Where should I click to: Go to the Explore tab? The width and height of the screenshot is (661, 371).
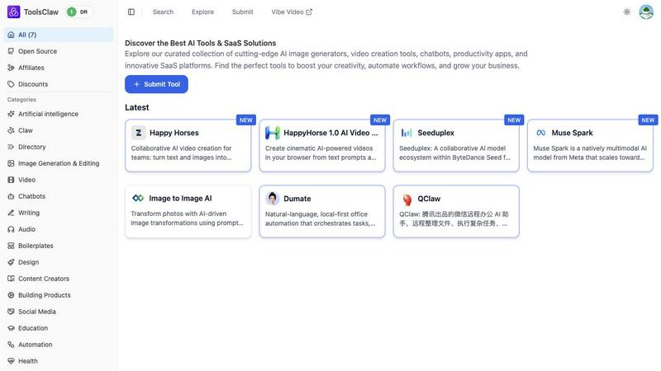point(202,12)
